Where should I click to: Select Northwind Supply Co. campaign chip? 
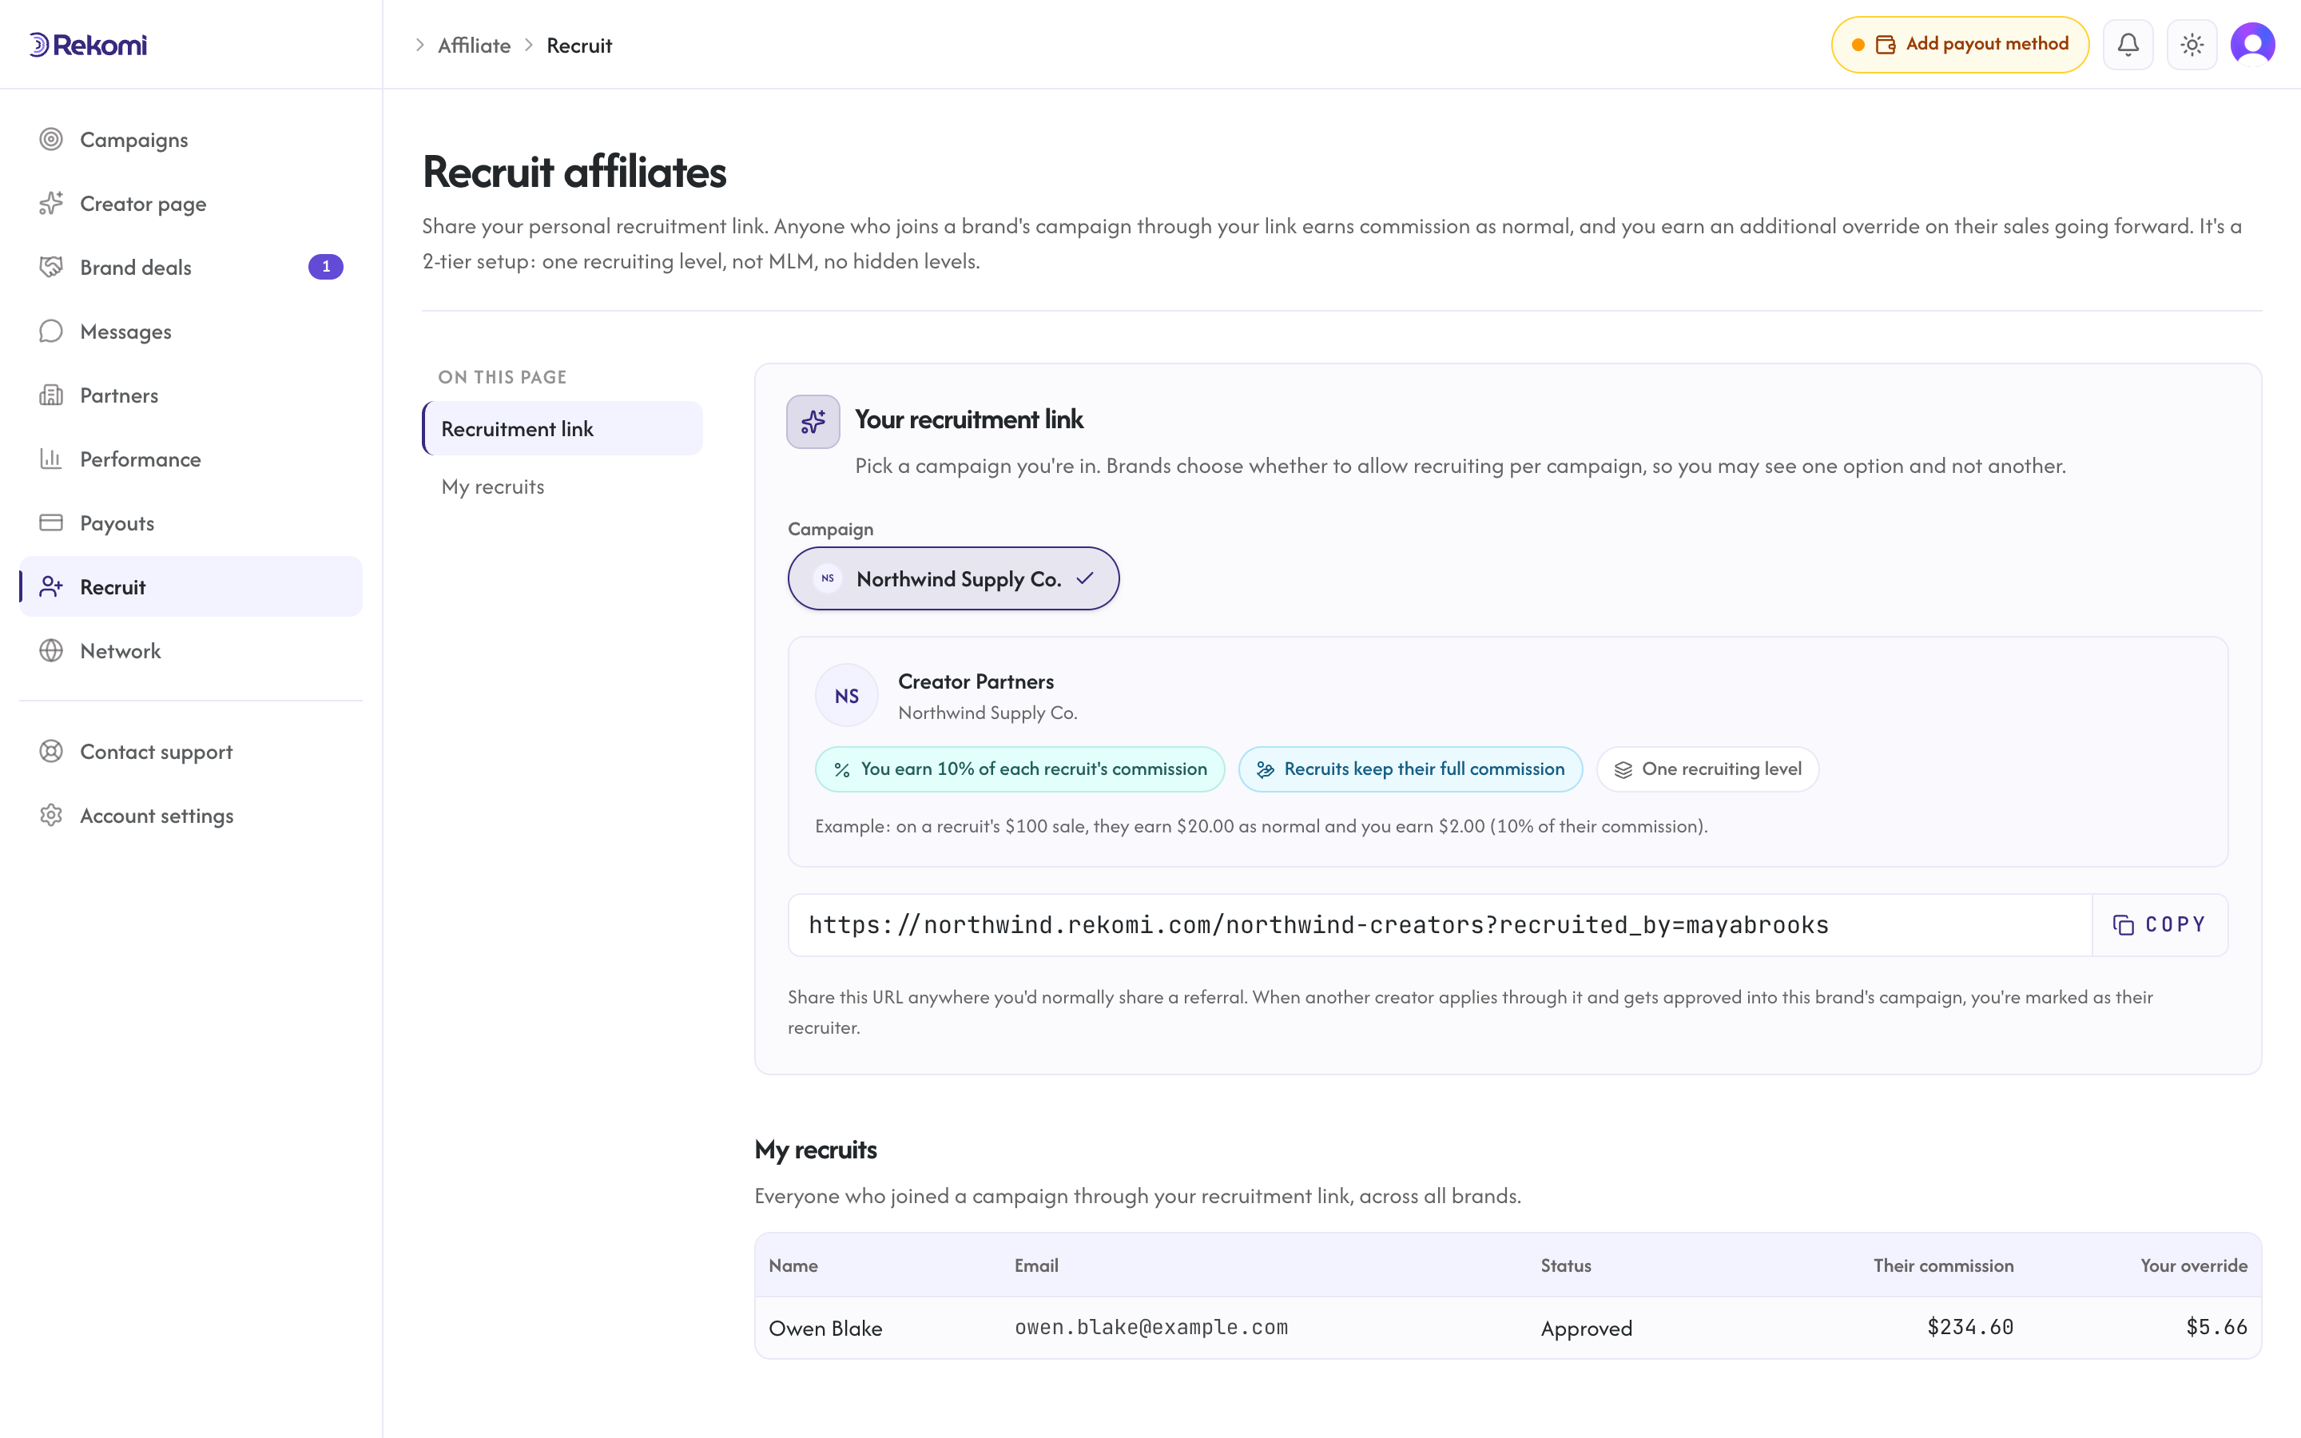[954, 578]
